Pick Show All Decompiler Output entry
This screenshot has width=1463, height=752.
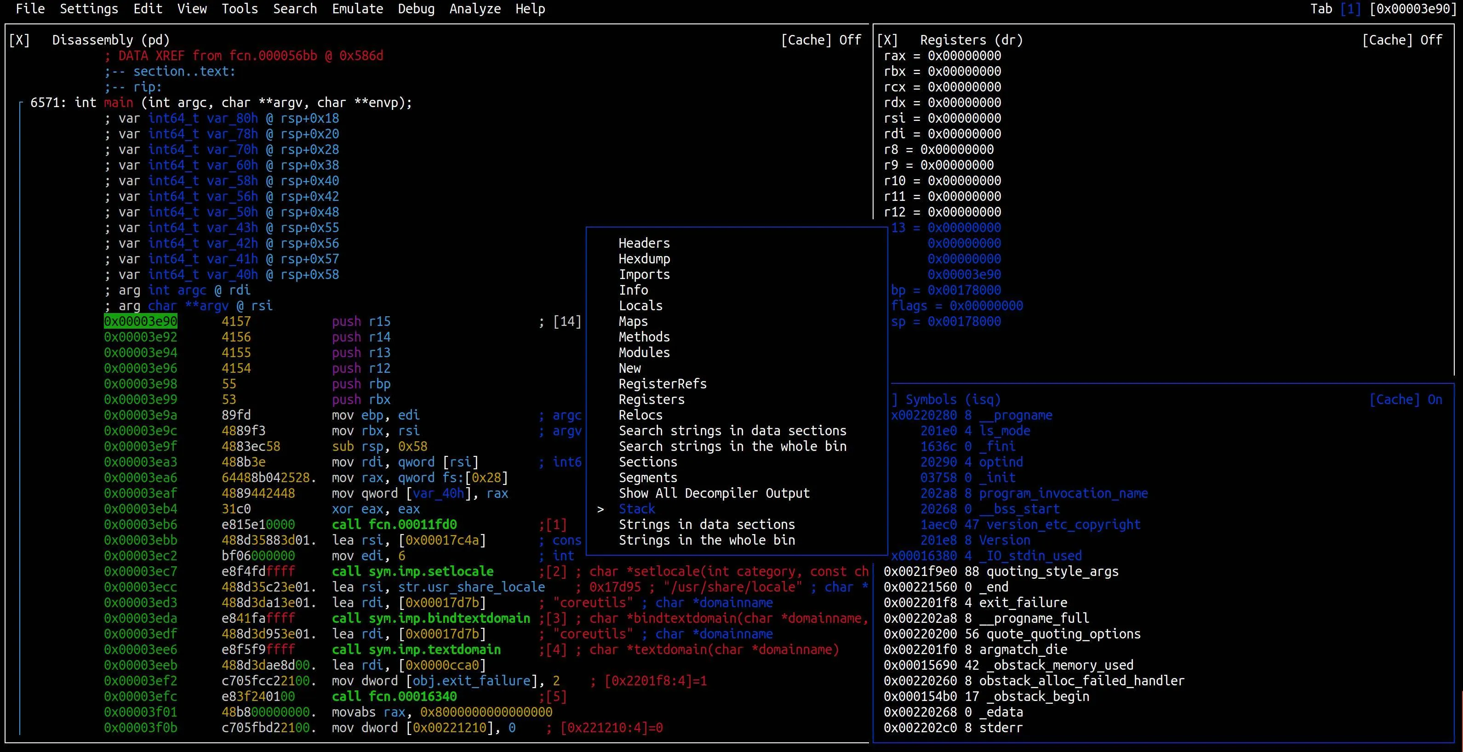(x=714, y=493)
